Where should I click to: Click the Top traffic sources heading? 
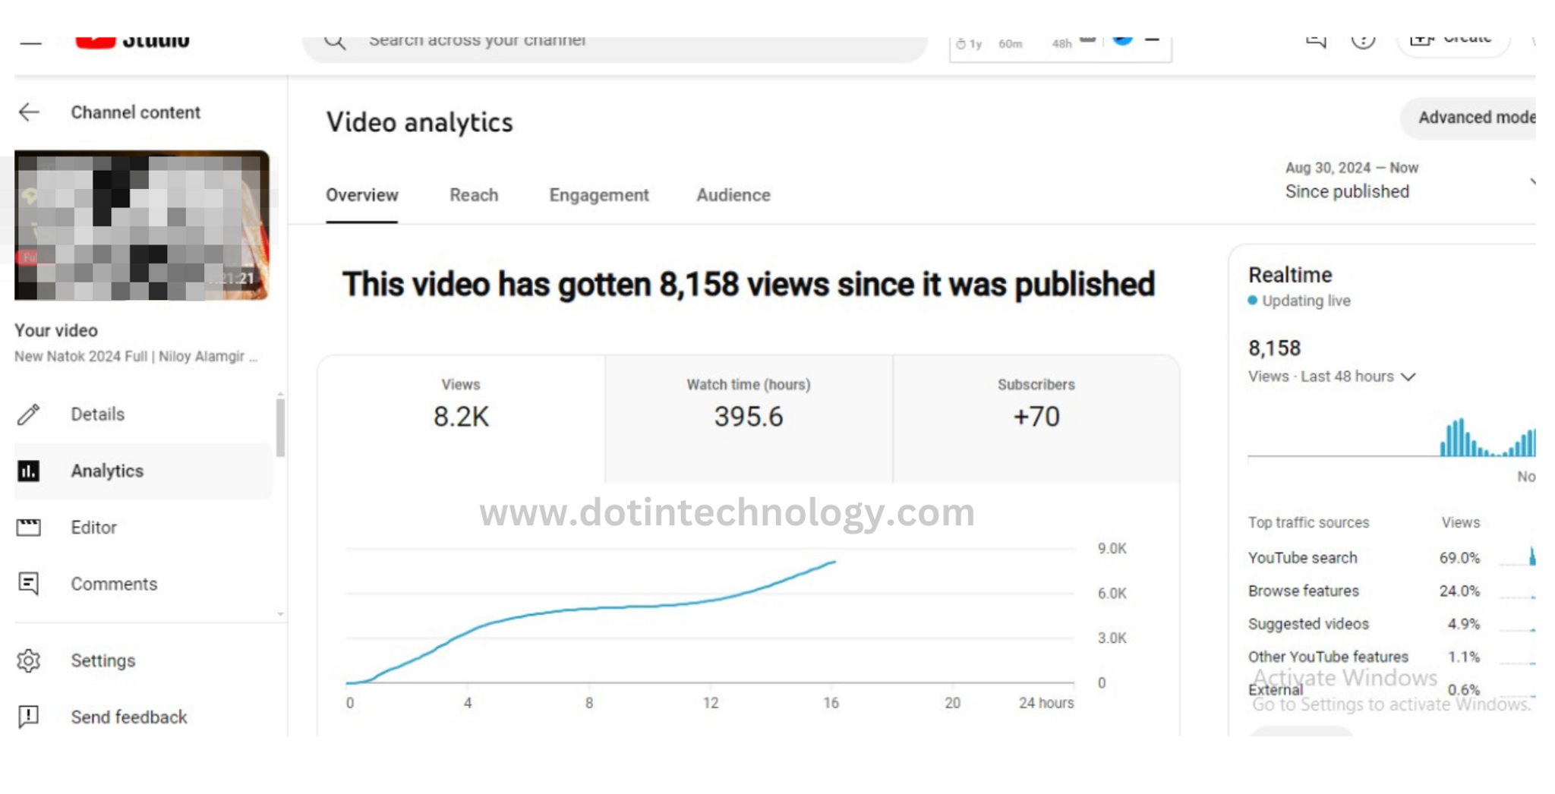coord(1308,522)
